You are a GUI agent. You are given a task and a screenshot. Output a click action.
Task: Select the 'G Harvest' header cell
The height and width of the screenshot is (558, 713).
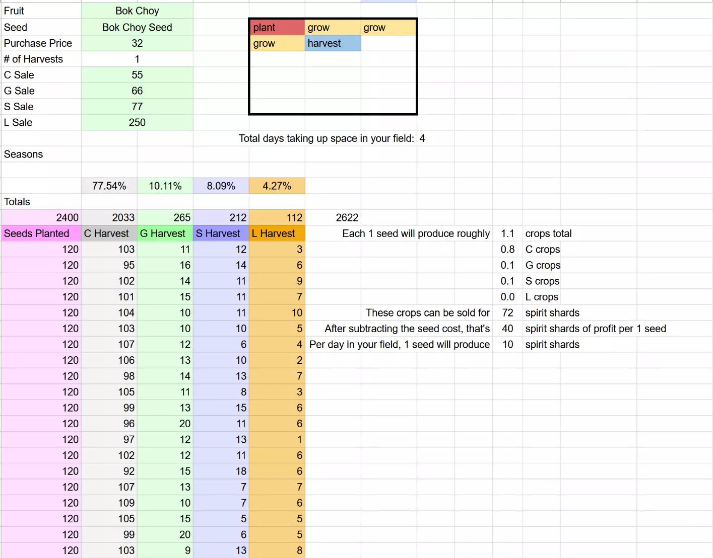165,233
